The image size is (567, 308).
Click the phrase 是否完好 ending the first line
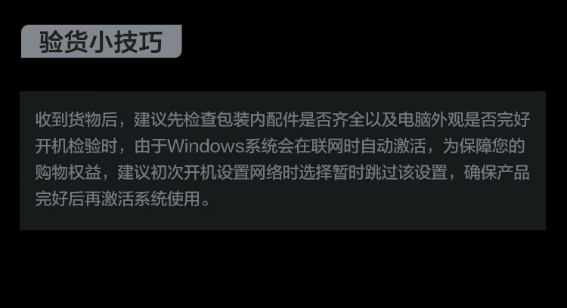click(497, 119)
